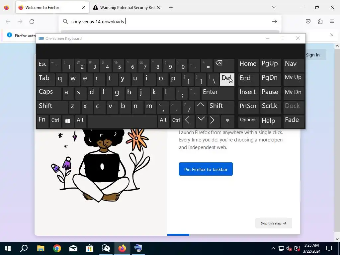Click the Esc key

(x=43, y=65)
